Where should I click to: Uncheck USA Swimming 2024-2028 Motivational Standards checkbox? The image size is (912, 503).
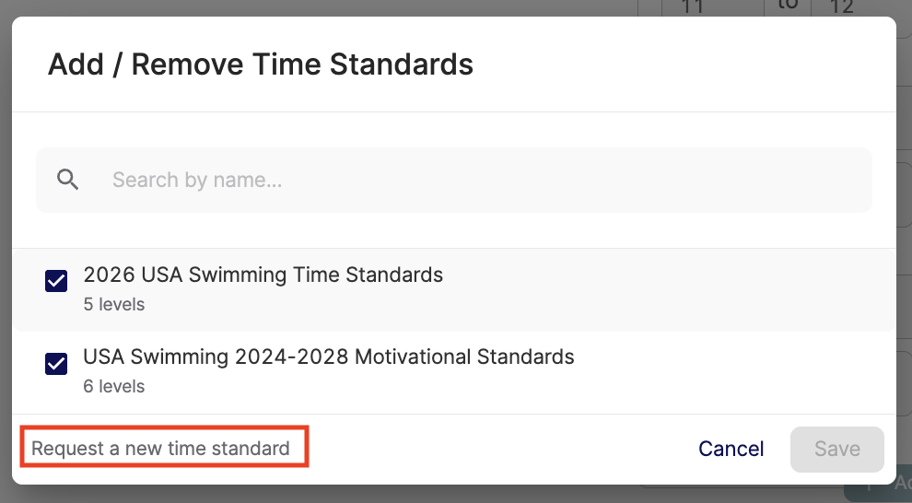[x=56, y=363]
